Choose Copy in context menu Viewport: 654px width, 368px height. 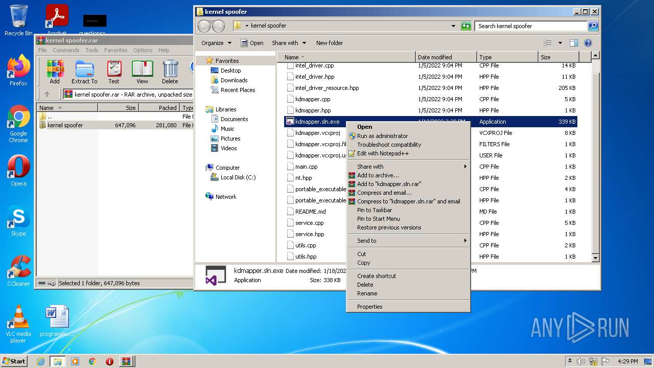408,263
